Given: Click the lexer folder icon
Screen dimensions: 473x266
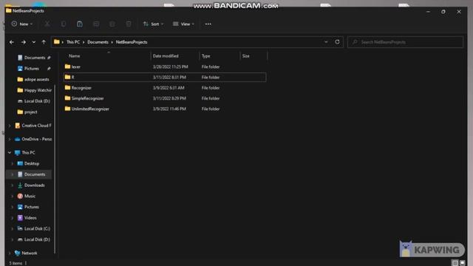Looking at the screenshot, I should (67, 66).
